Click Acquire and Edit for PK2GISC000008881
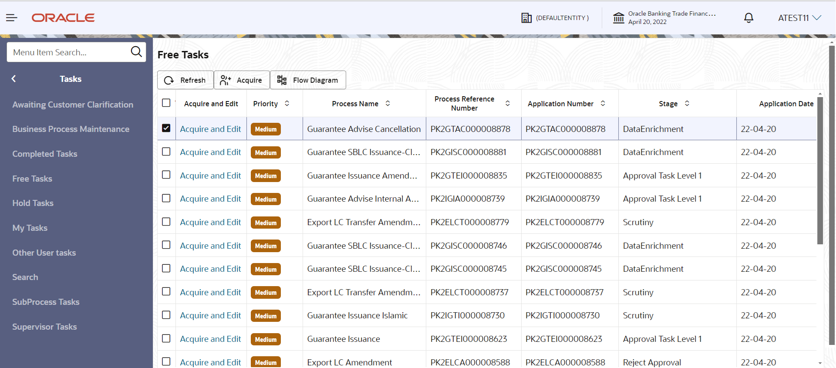 coord(210,152)
